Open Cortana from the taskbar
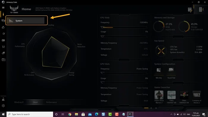Viewport: 208px width, 117px height. tap(56, 114)
